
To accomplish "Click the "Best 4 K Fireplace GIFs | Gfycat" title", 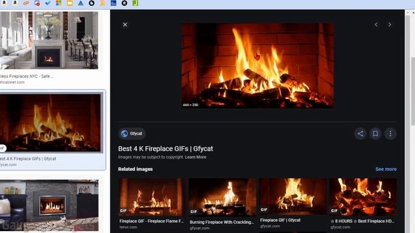I will pyautogui.click(x=165, y=149).
